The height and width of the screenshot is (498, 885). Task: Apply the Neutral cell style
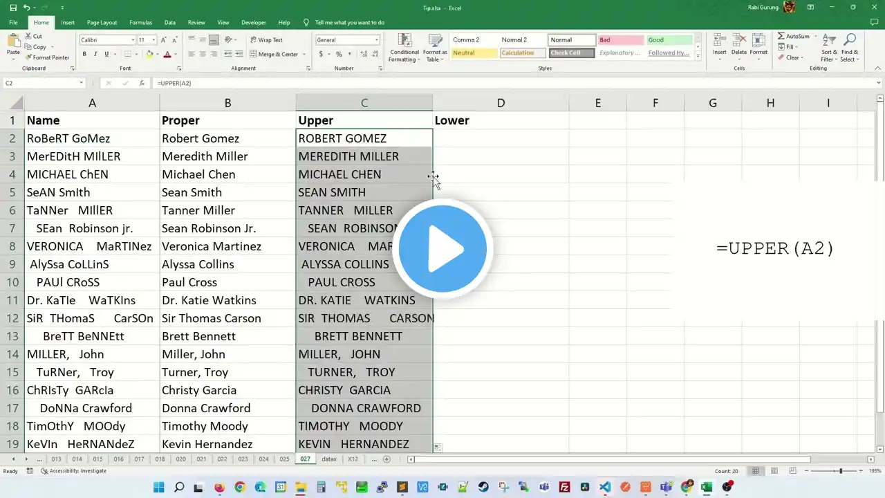tap(474, 53)
